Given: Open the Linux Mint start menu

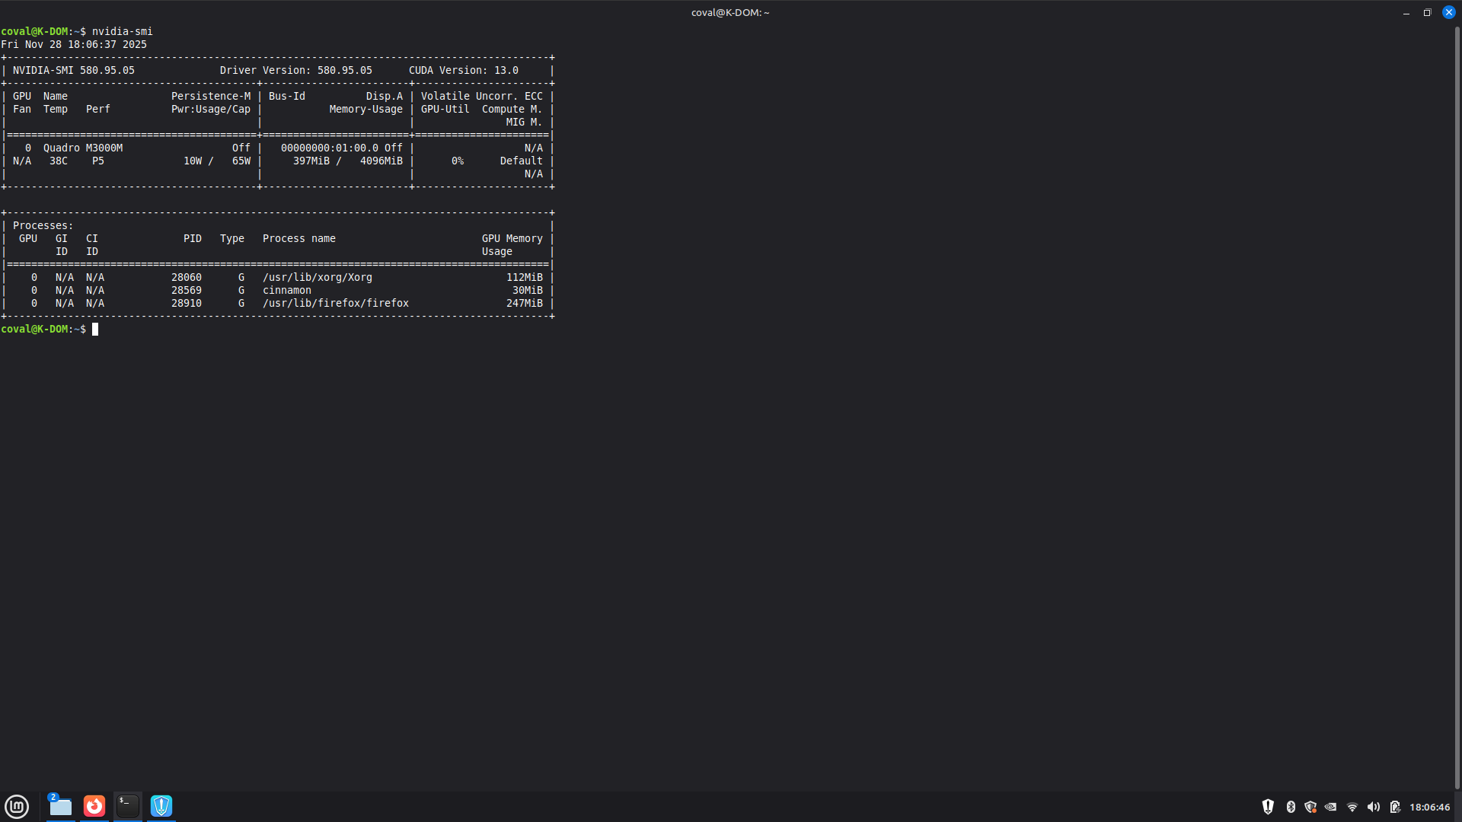Looking at the screenshot, I should (17, 806).
